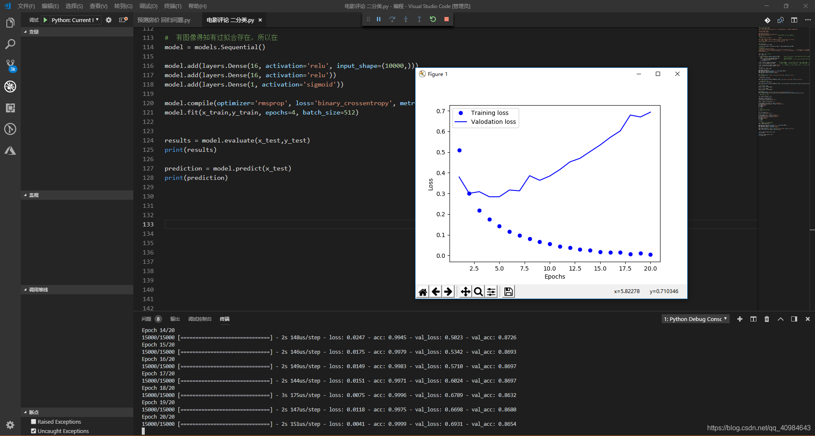Go forward to next view in Figure 1
This screenshot has width=815, height=436.
pos(448,292)
